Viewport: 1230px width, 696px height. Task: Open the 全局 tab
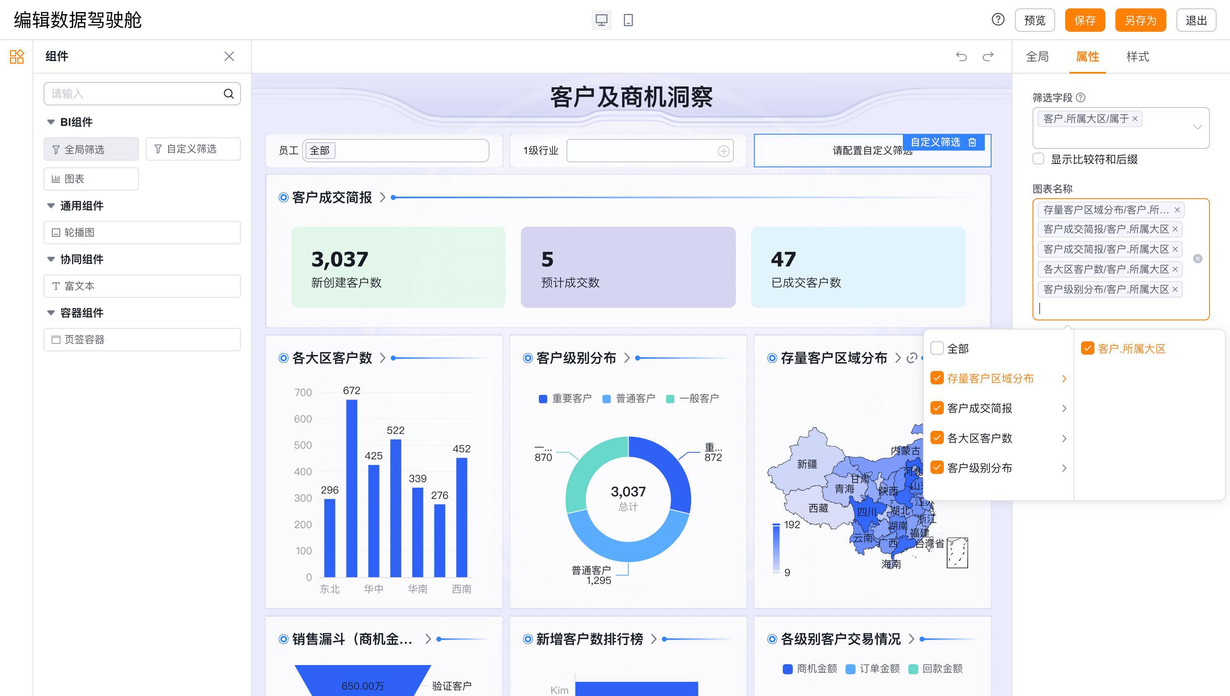[1037, 56]
